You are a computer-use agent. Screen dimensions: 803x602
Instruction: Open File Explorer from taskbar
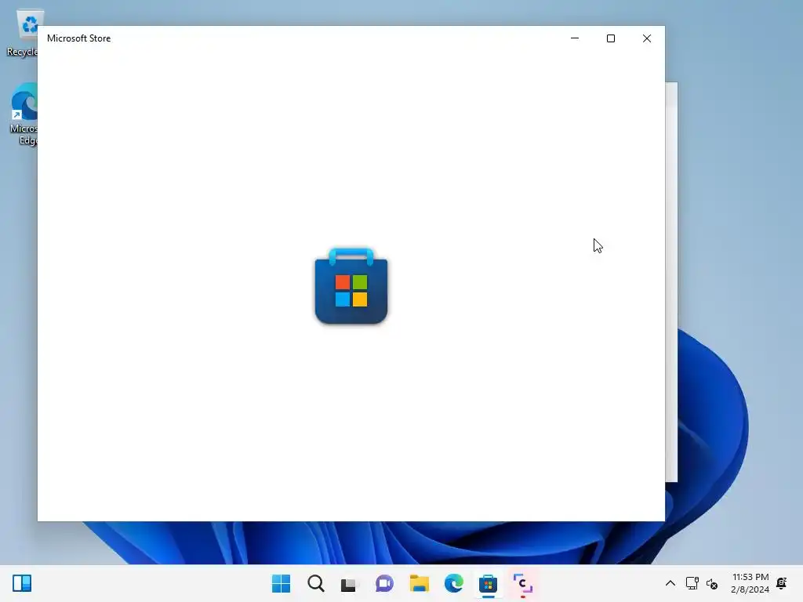click(419, 583)
